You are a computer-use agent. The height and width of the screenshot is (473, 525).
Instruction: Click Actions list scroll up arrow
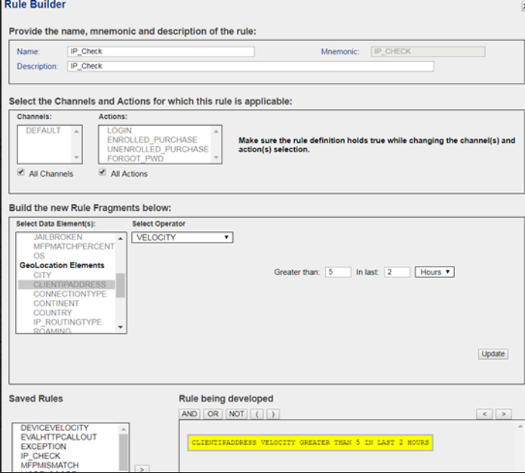pos(216,131)
